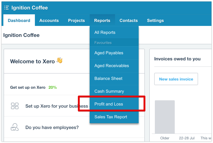The width and height of the screenshot is (213, 143).
Task: Open the Aged Payables report
Action: click(109, 53)
